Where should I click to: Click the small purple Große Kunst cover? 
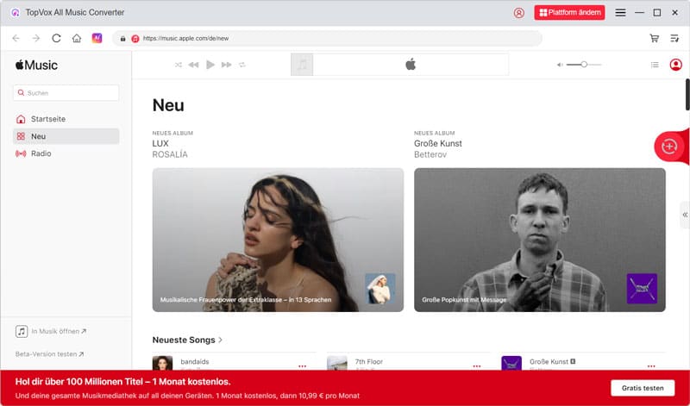click(x=642, y=289)
